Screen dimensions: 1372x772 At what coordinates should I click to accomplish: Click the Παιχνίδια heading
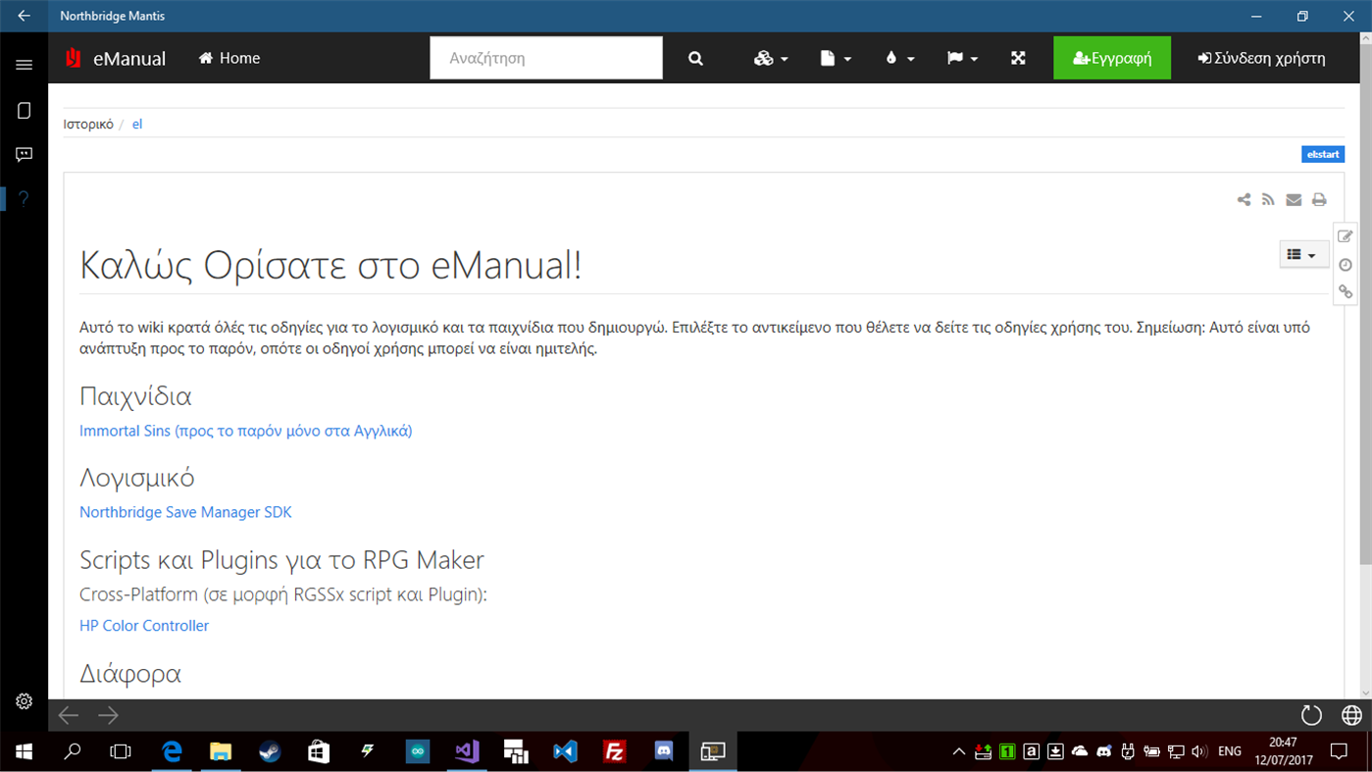click(135, 396)
